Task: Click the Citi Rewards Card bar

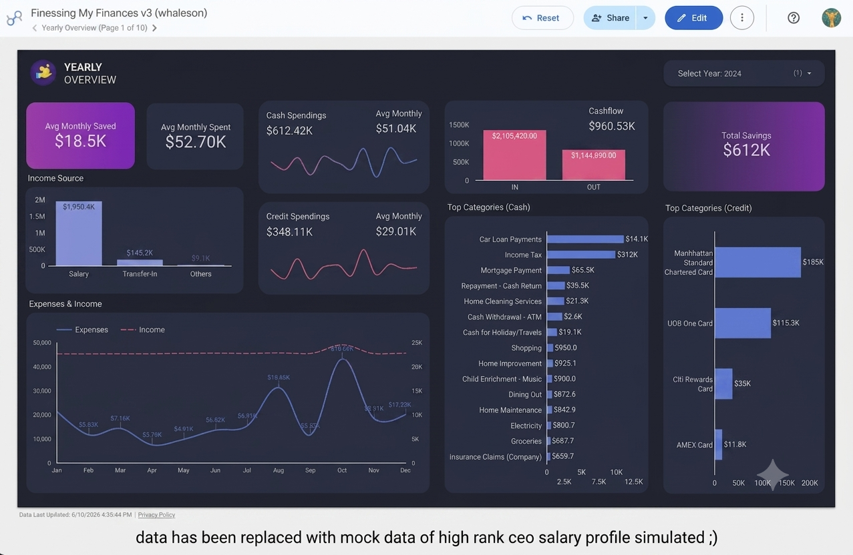Action: (x=723, y=384)
